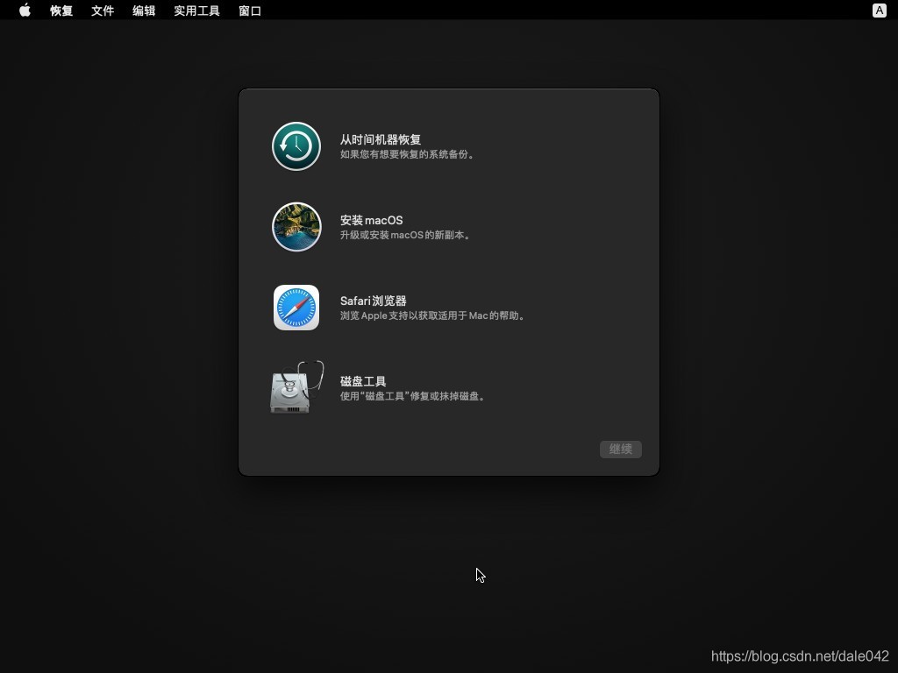Choose the Safari浏览器 title
Image resolution: width=898 pixels, height=673 pixels.
tap(373, 301)
